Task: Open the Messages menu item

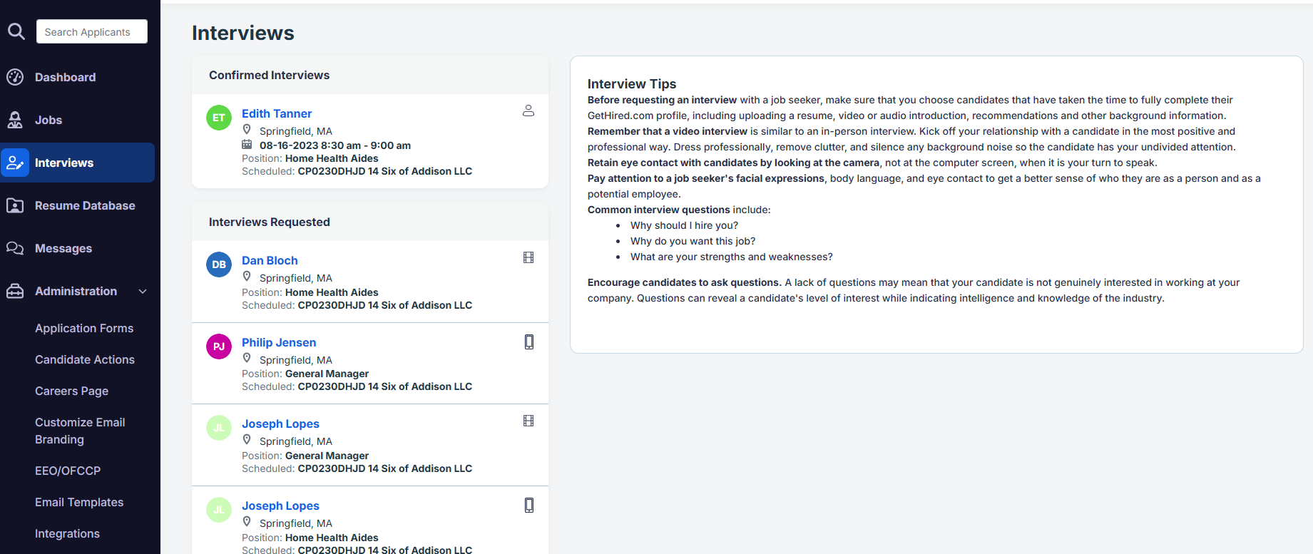Action: coord(63,248)
